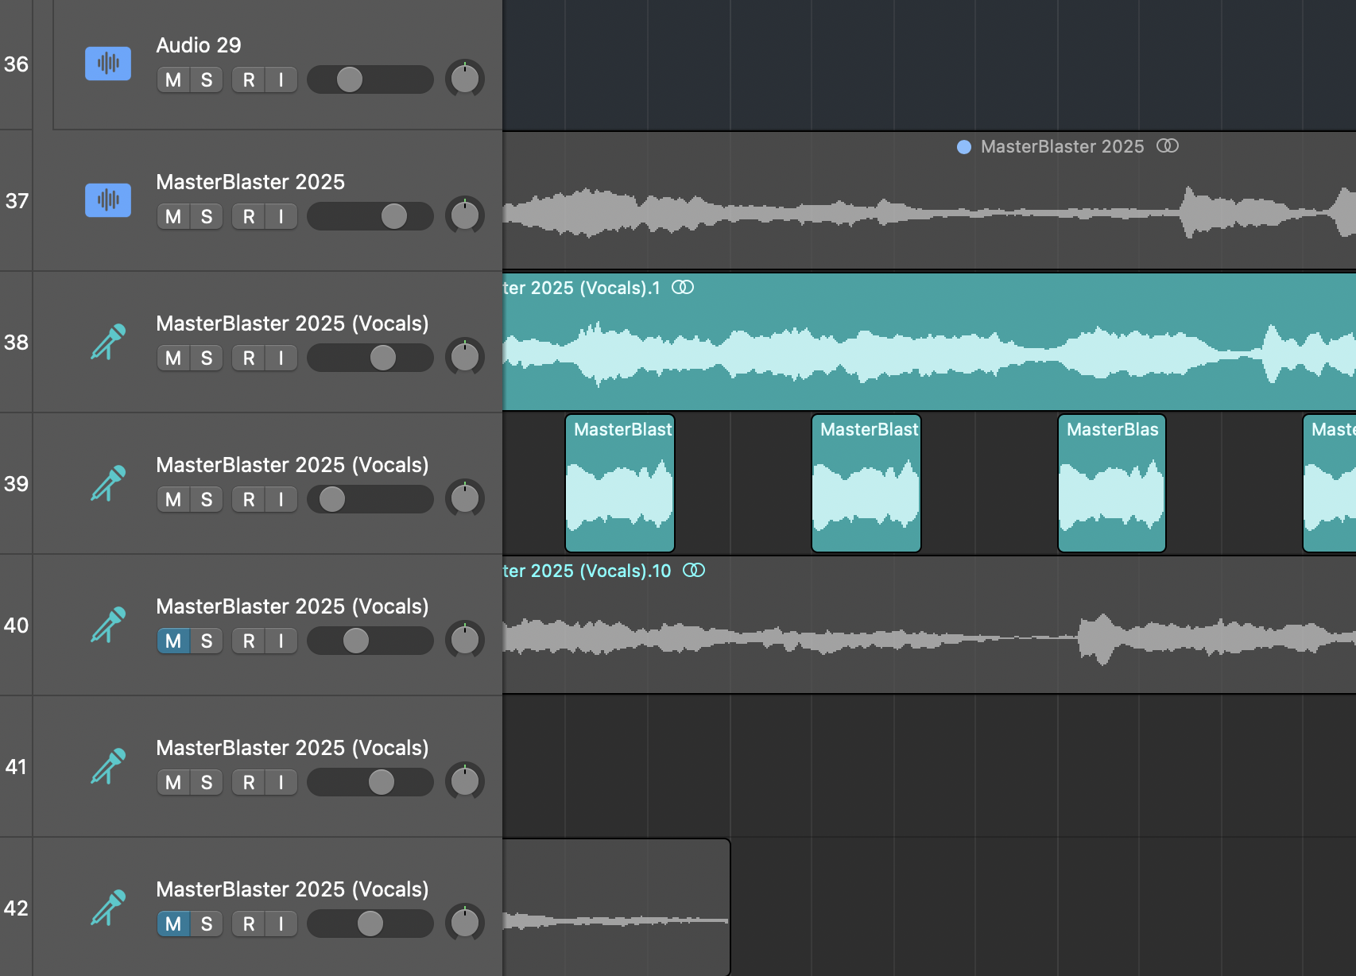Click the volume slider on track 41

tap(370, 783)
